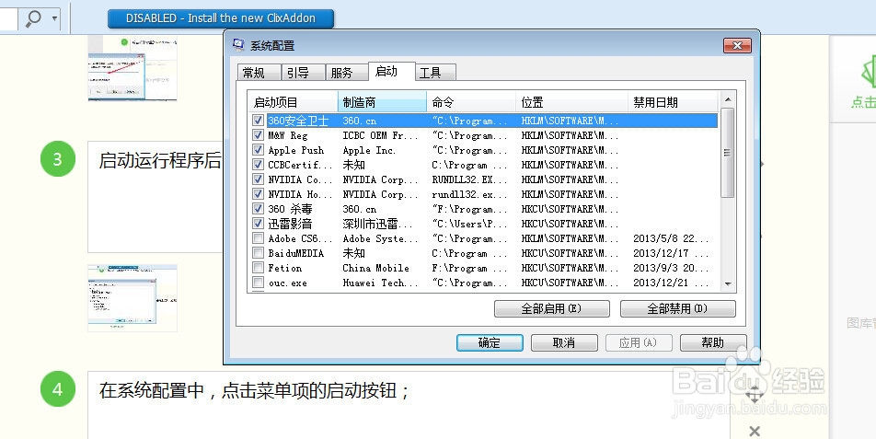Click the X icon at bottom right
The height and width of the screenshot is (439, 876).
[755, 432]
